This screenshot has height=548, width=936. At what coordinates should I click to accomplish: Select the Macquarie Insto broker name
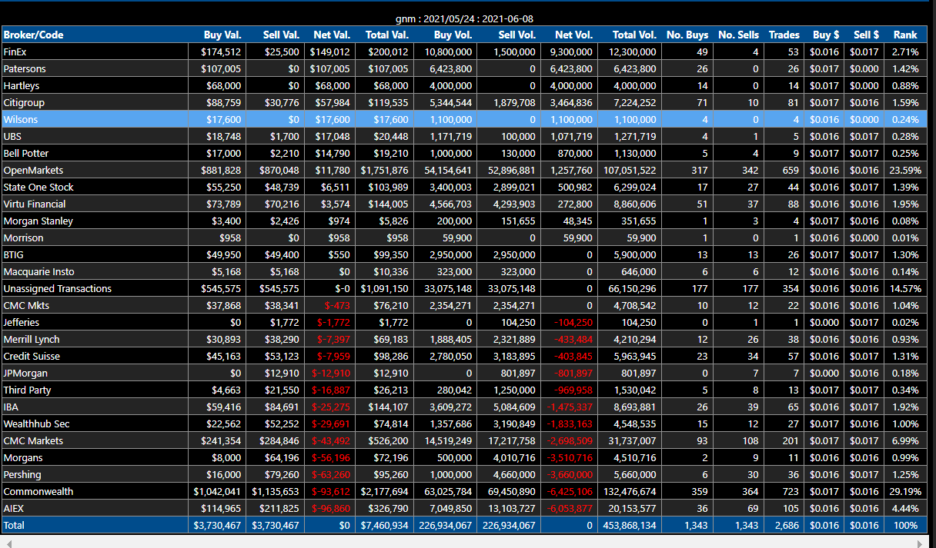pos(39,271)
